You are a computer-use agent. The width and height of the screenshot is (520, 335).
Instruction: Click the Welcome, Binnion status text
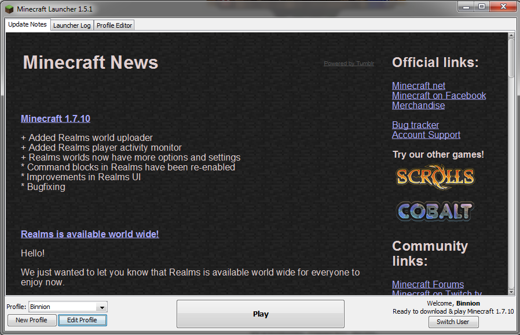tap(453, 303)
